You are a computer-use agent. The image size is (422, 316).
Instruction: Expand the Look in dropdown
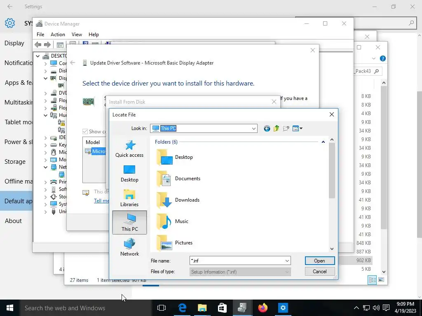pos(253,128)
